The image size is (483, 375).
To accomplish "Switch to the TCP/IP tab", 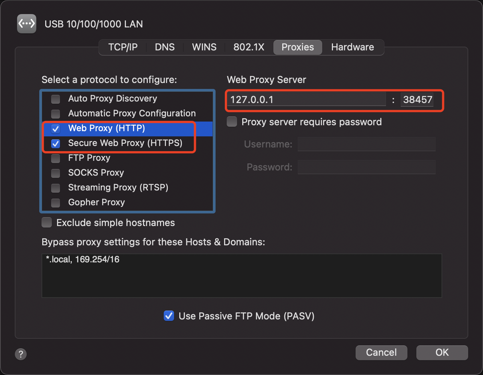I will (x=123, y=47).
